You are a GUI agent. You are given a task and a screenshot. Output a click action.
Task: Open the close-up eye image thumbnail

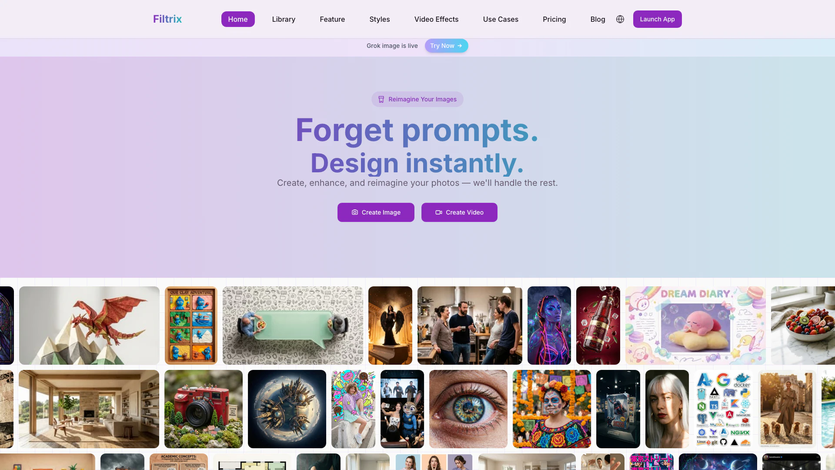(468, 409)
